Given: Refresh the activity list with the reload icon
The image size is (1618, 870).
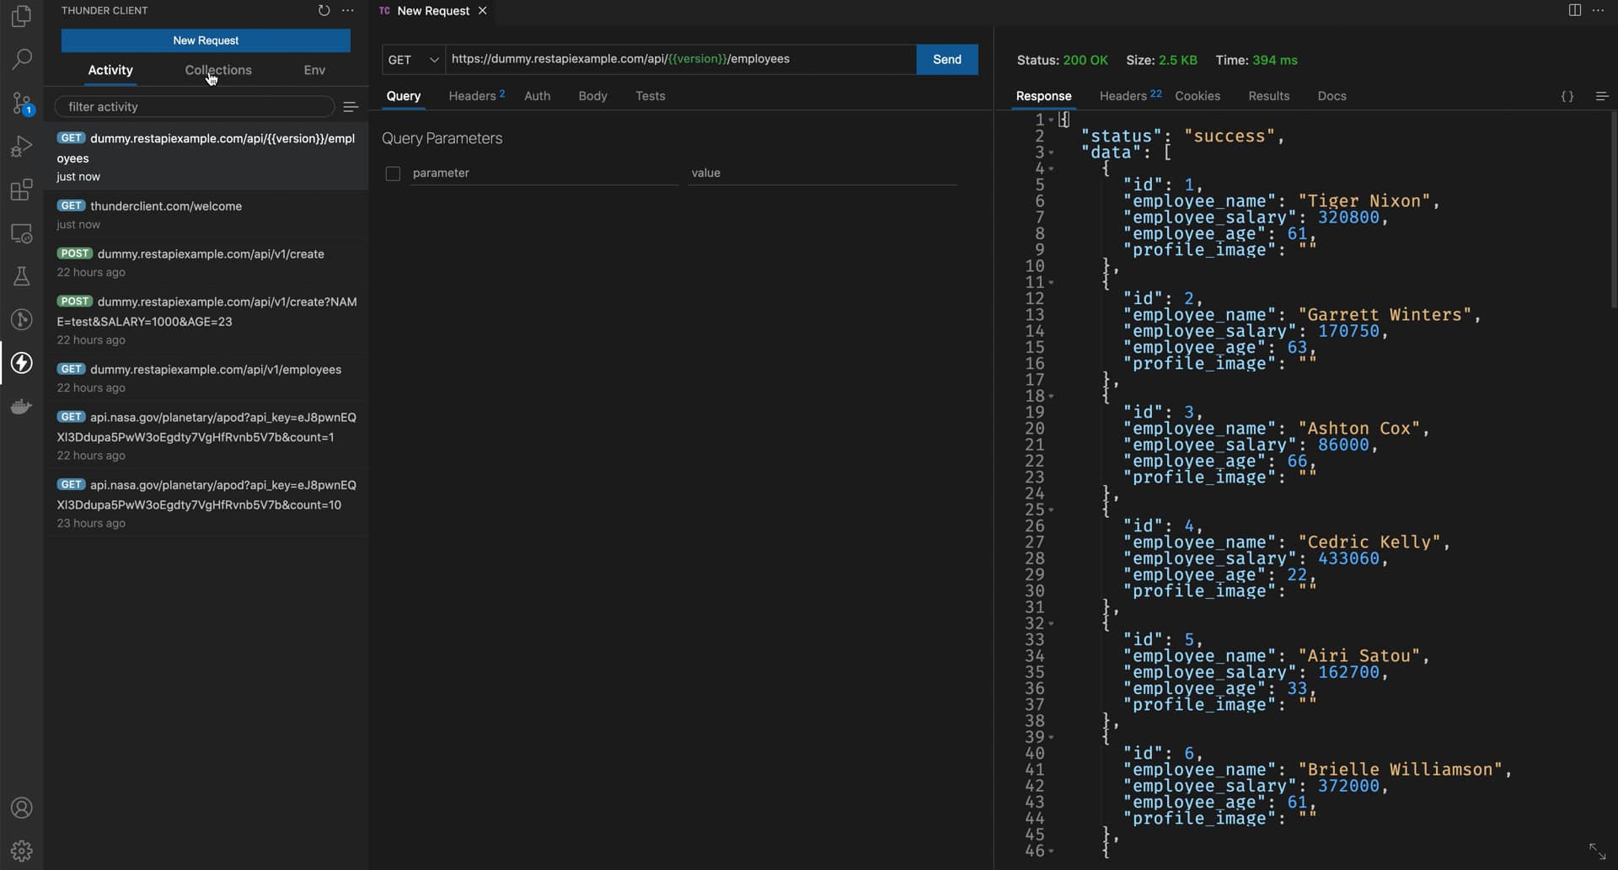Looking at the screenshot, I should 324,10.
